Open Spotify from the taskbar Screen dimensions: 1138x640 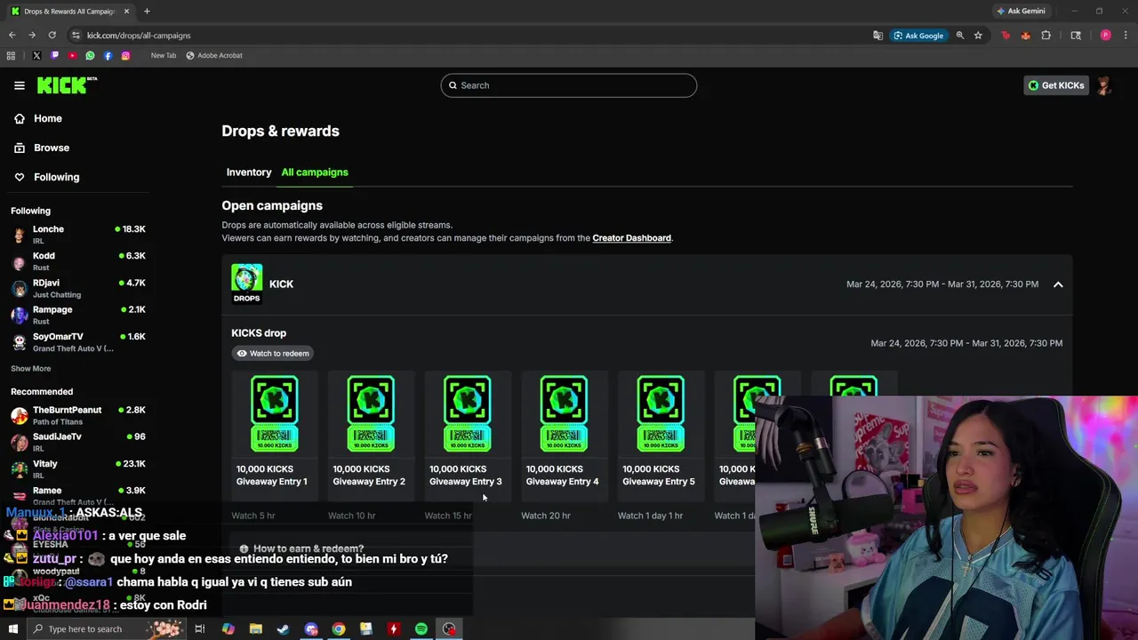(421, 628)
